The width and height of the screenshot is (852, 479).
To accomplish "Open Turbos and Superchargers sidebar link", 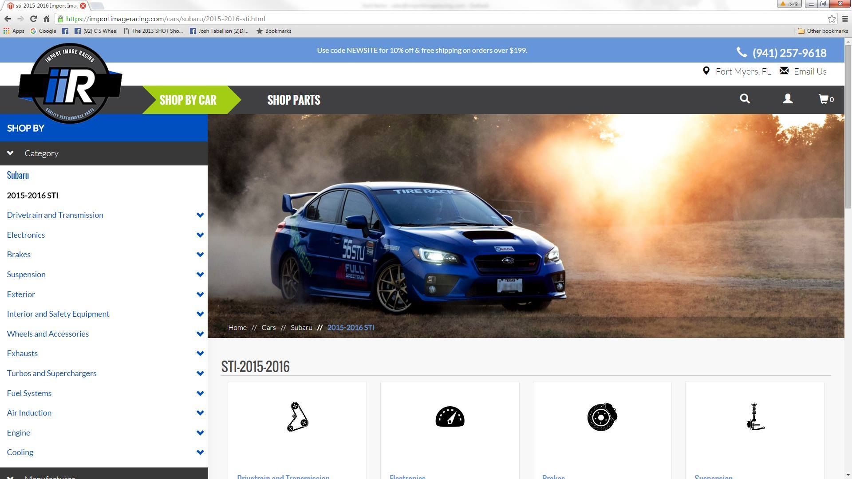I will click(x=51, y=373).
